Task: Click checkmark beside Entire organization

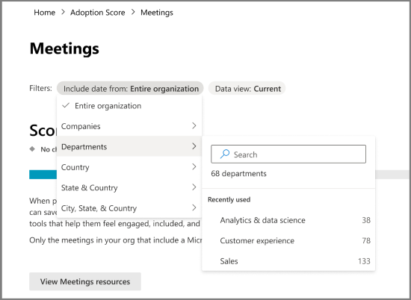Action: pos(66,105)
